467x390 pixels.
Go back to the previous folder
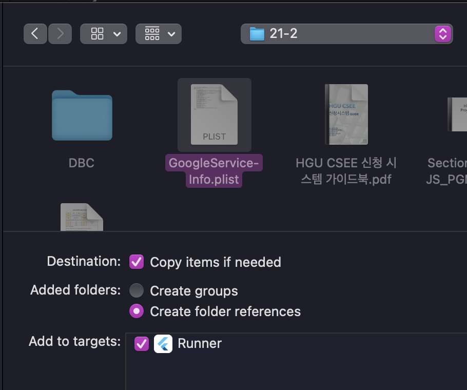pyautogui.click(x=35, y=34)
